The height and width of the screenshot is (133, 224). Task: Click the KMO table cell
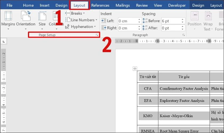[148, 116]
